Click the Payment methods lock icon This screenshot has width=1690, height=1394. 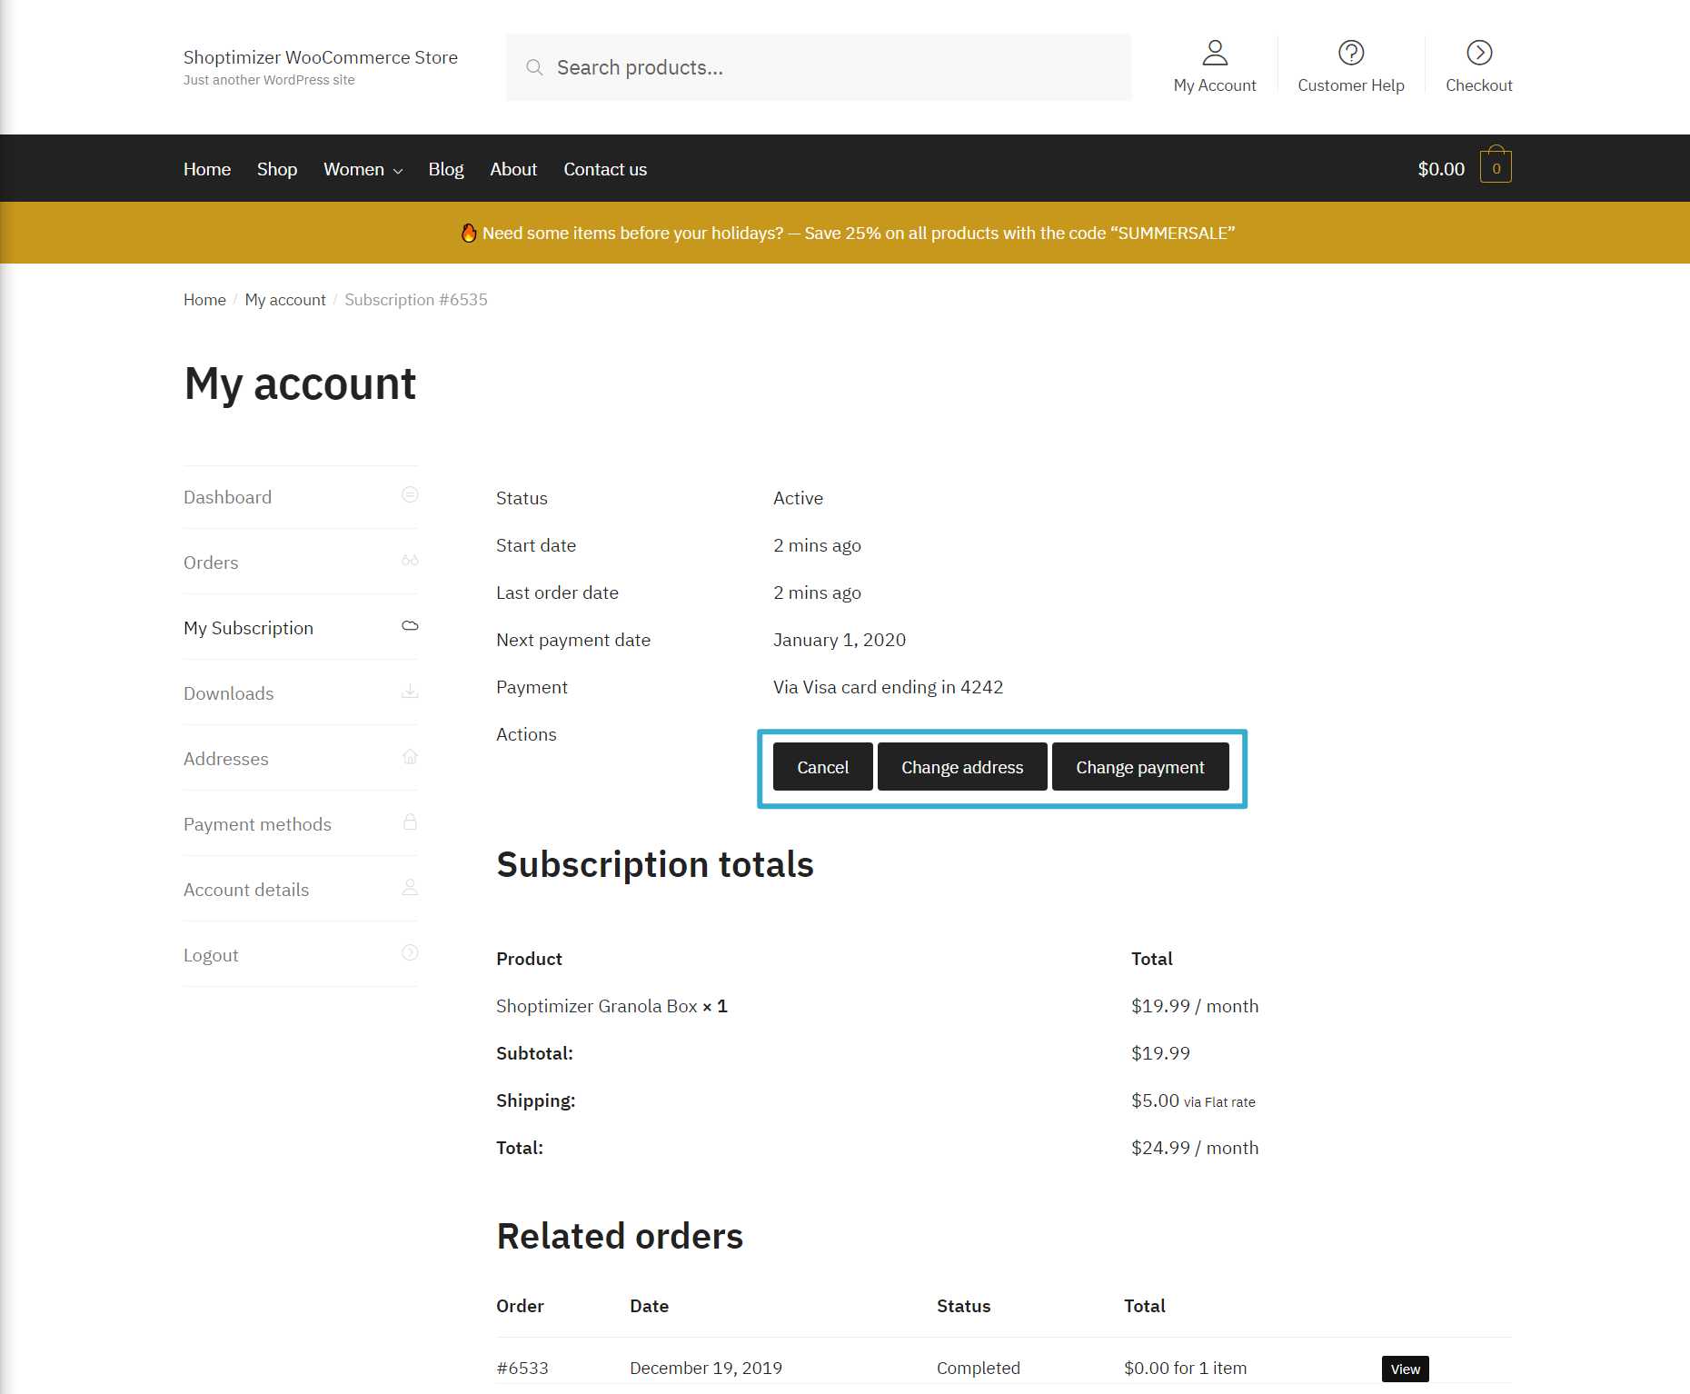410,821
